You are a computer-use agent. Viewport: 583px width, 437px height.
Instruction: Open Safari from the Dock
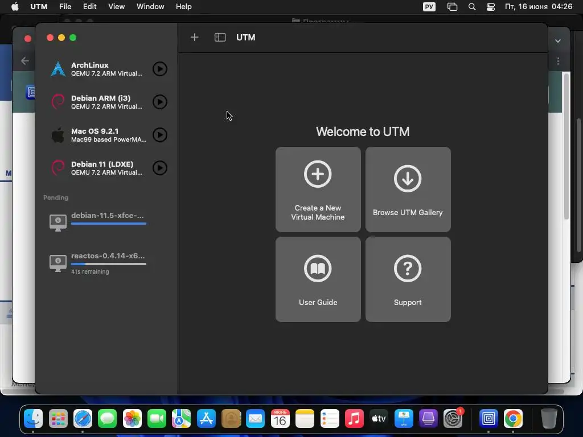pyautogui.click(x=83, y=419)
